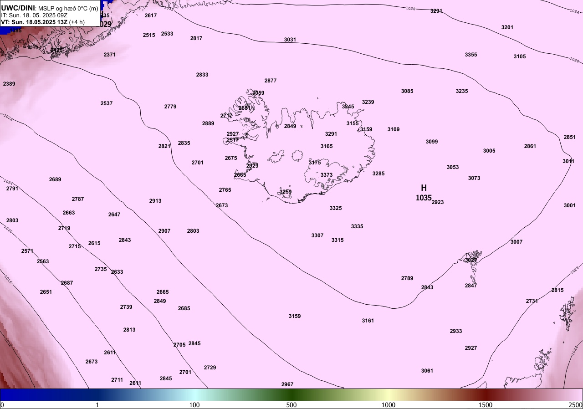Click the map value 2533
The width and height of the screenshot is (583, 409).
click(167, 34)
